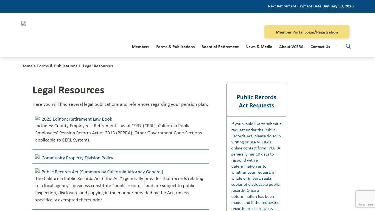Expand the Board of Retirement dropdown

[x=220, y=47]
